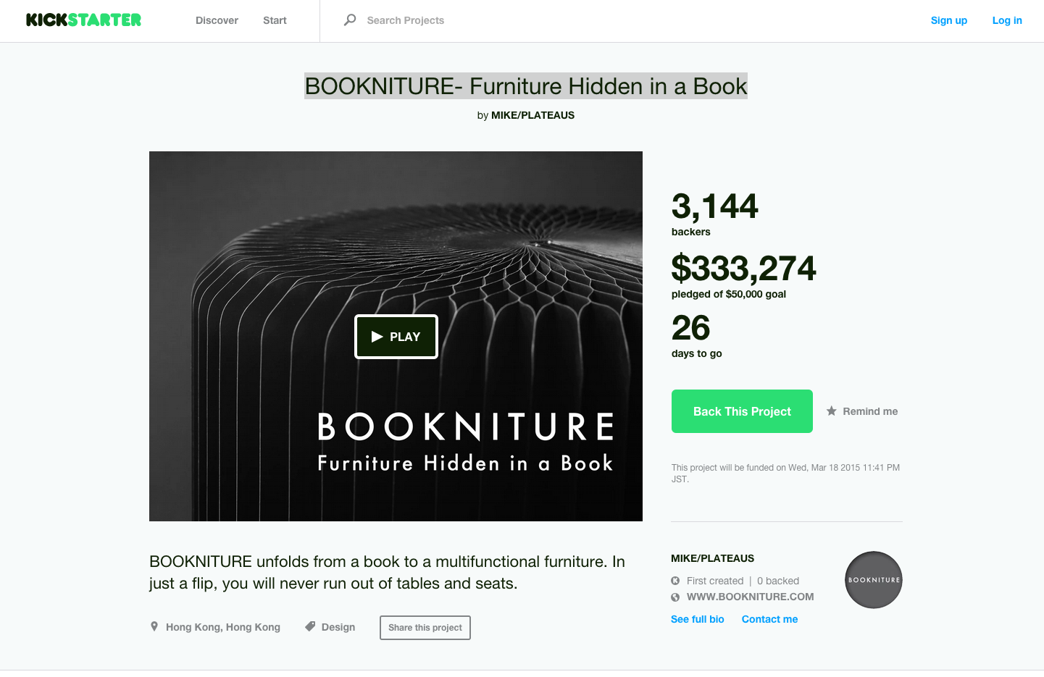Click the star icon beside Remind me
Viewport: 1044px width, 677px height.
pyautogui.click(x=832, y=411)
